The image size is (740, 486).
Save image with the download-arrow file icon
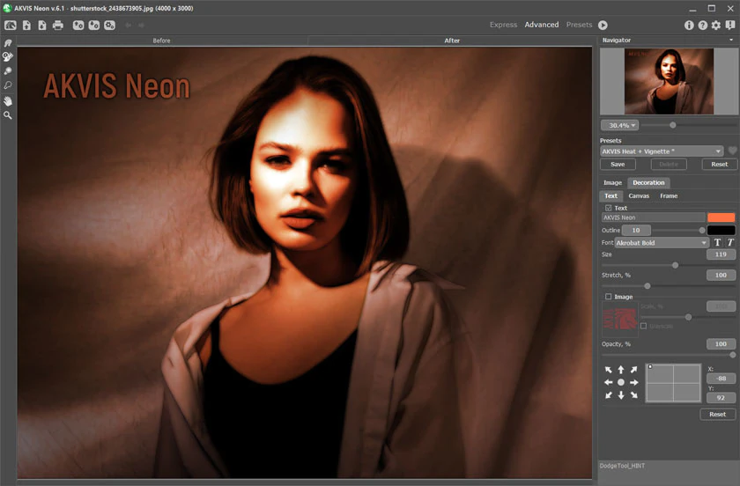(x=42, y=25)
